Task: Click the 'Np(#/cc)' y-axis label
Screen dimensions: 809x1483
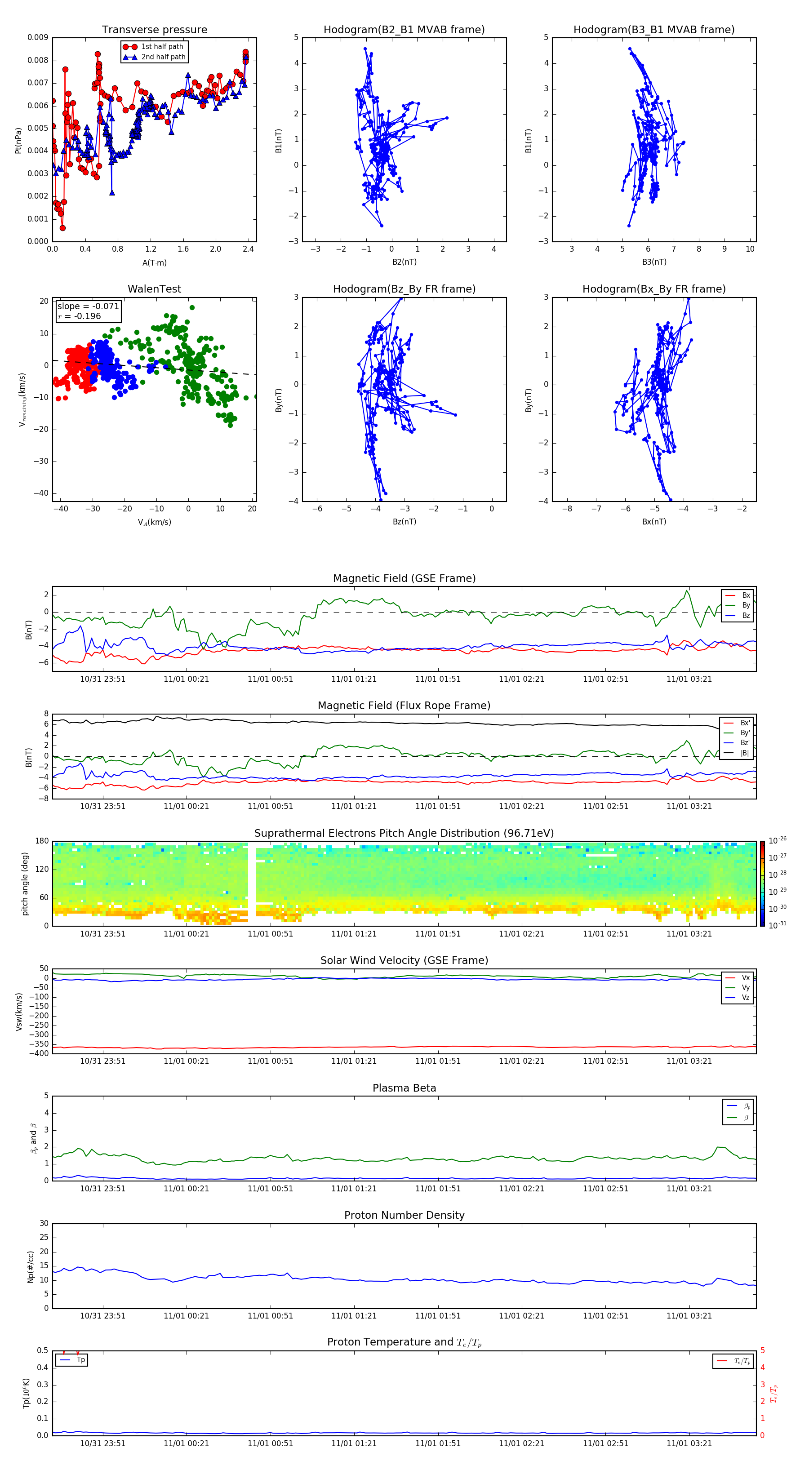Action: tap(31, 1266)
